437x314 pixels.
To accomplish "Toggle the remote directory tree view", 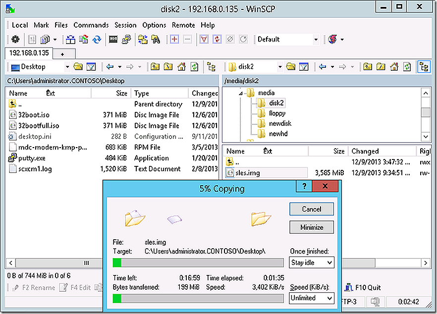I will pyautogui.click(x=424, y=67).
